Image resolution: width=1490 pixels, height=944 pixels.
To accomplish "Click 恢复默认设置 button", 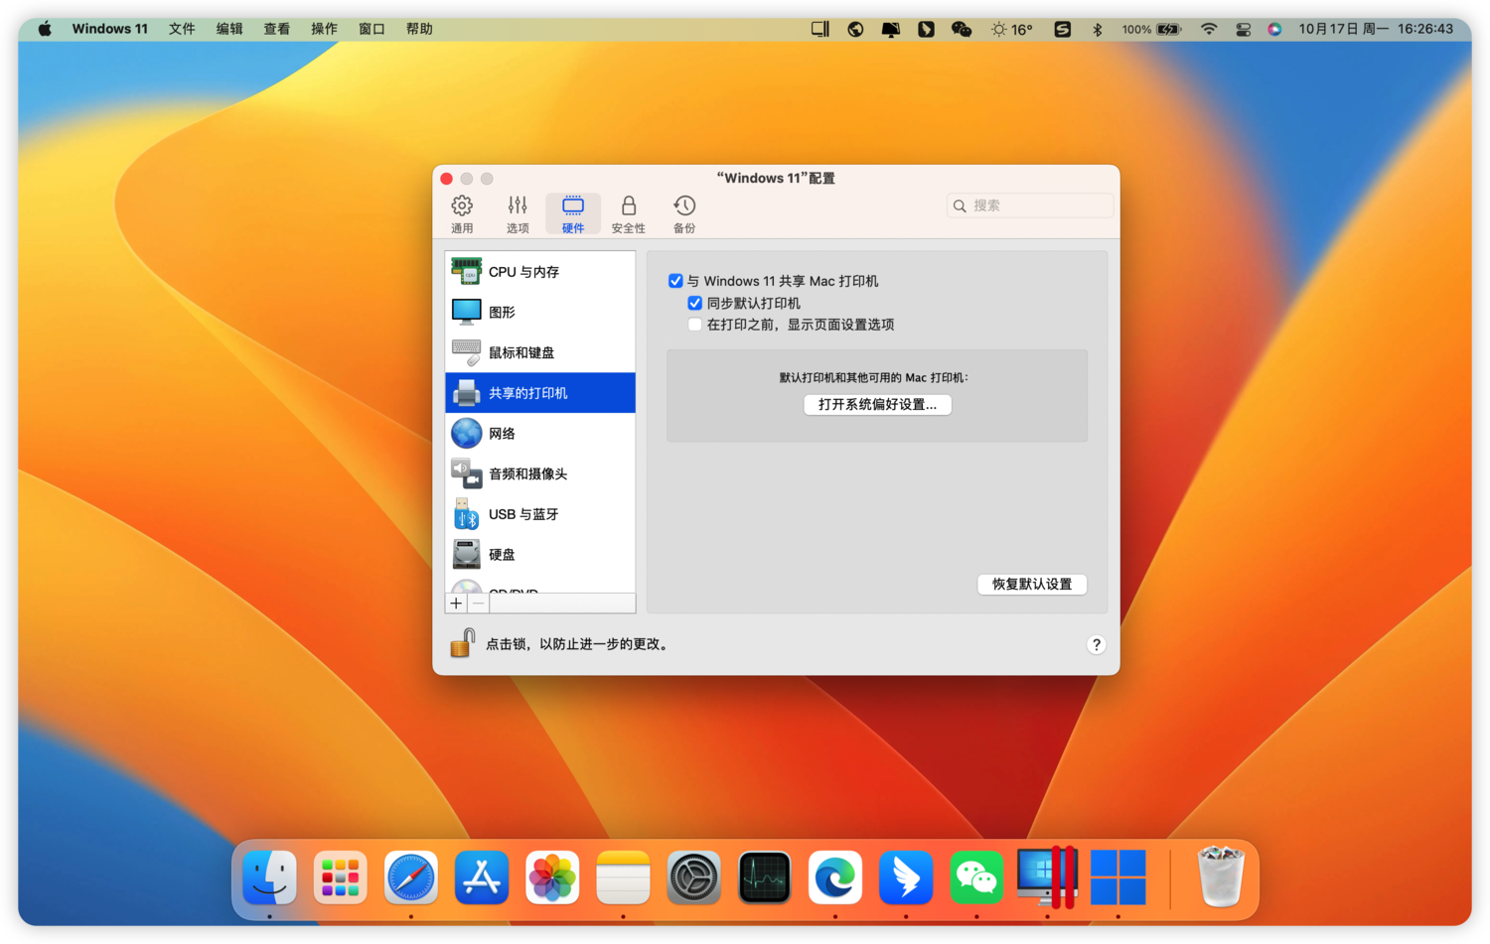I will [x=1032, y=585].
